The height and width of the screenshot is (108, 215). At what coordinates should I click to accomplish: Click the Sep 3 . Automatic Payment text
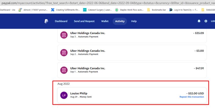coord(84,37)
